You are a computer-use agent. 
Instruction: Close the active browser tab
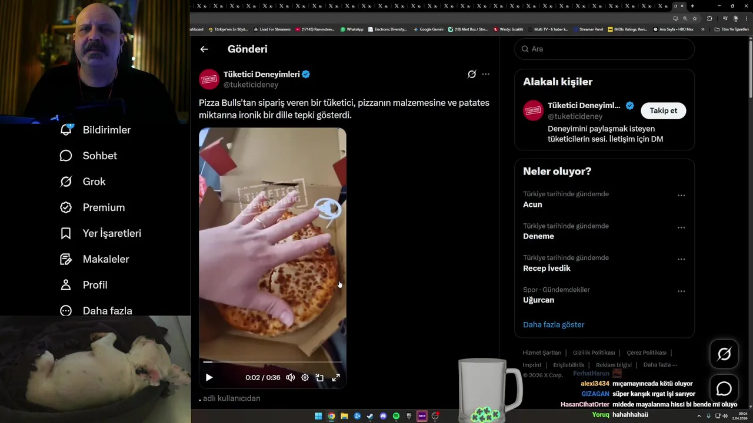point(682,6)
